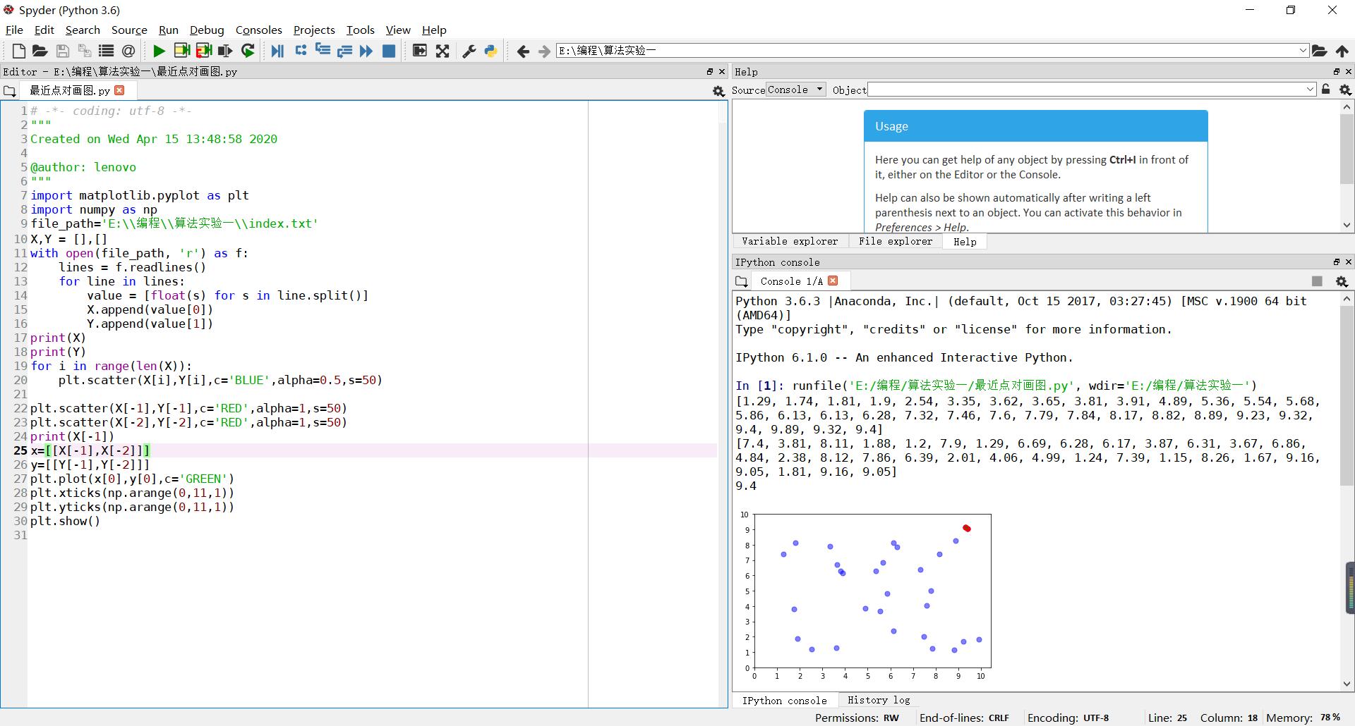
Task: Switch to the File explorer tab
Action: (896, 241)
